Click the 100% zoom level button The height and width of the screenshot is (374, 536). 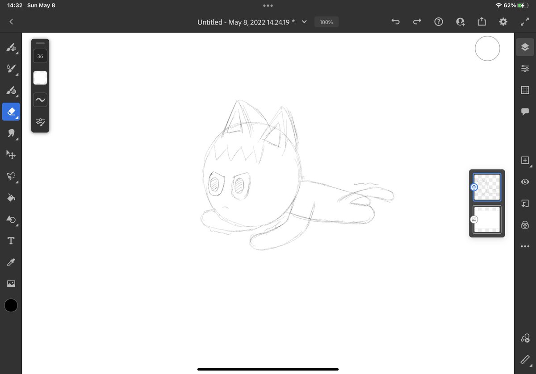(326, 22)
